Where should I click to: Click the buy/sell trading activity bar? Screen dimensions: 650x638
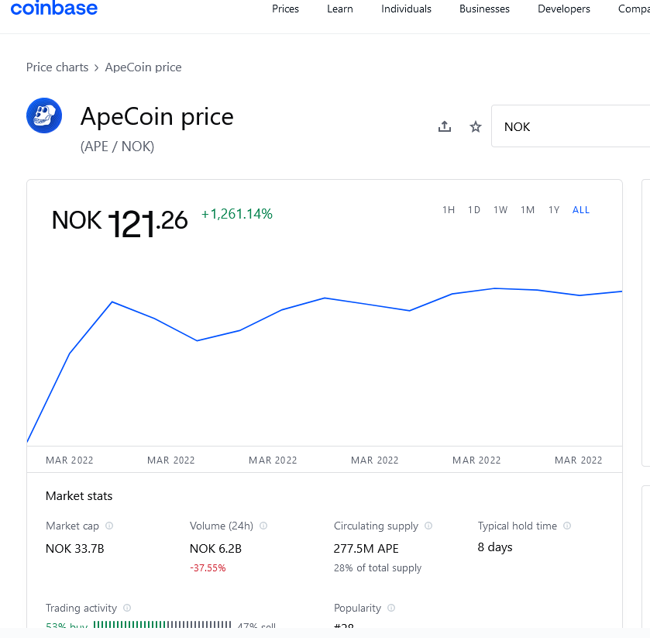pyautogui.click(x=162, y=625)
